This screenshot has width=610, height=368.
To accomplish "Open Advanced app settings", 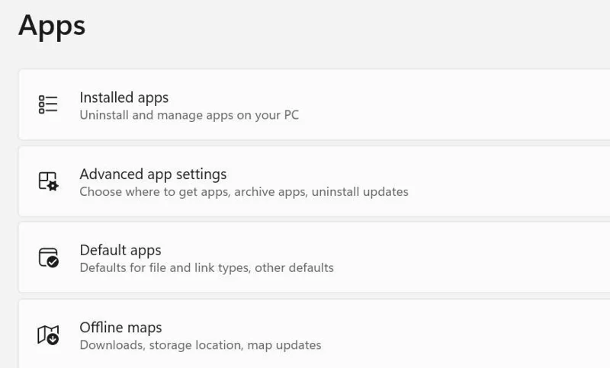I will [314, 181].
